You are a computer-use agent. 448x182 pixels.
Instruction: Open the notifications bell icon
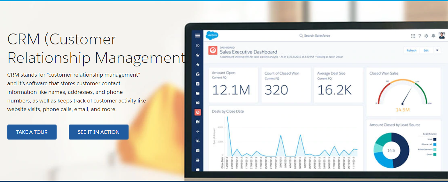tap(433, 36)
